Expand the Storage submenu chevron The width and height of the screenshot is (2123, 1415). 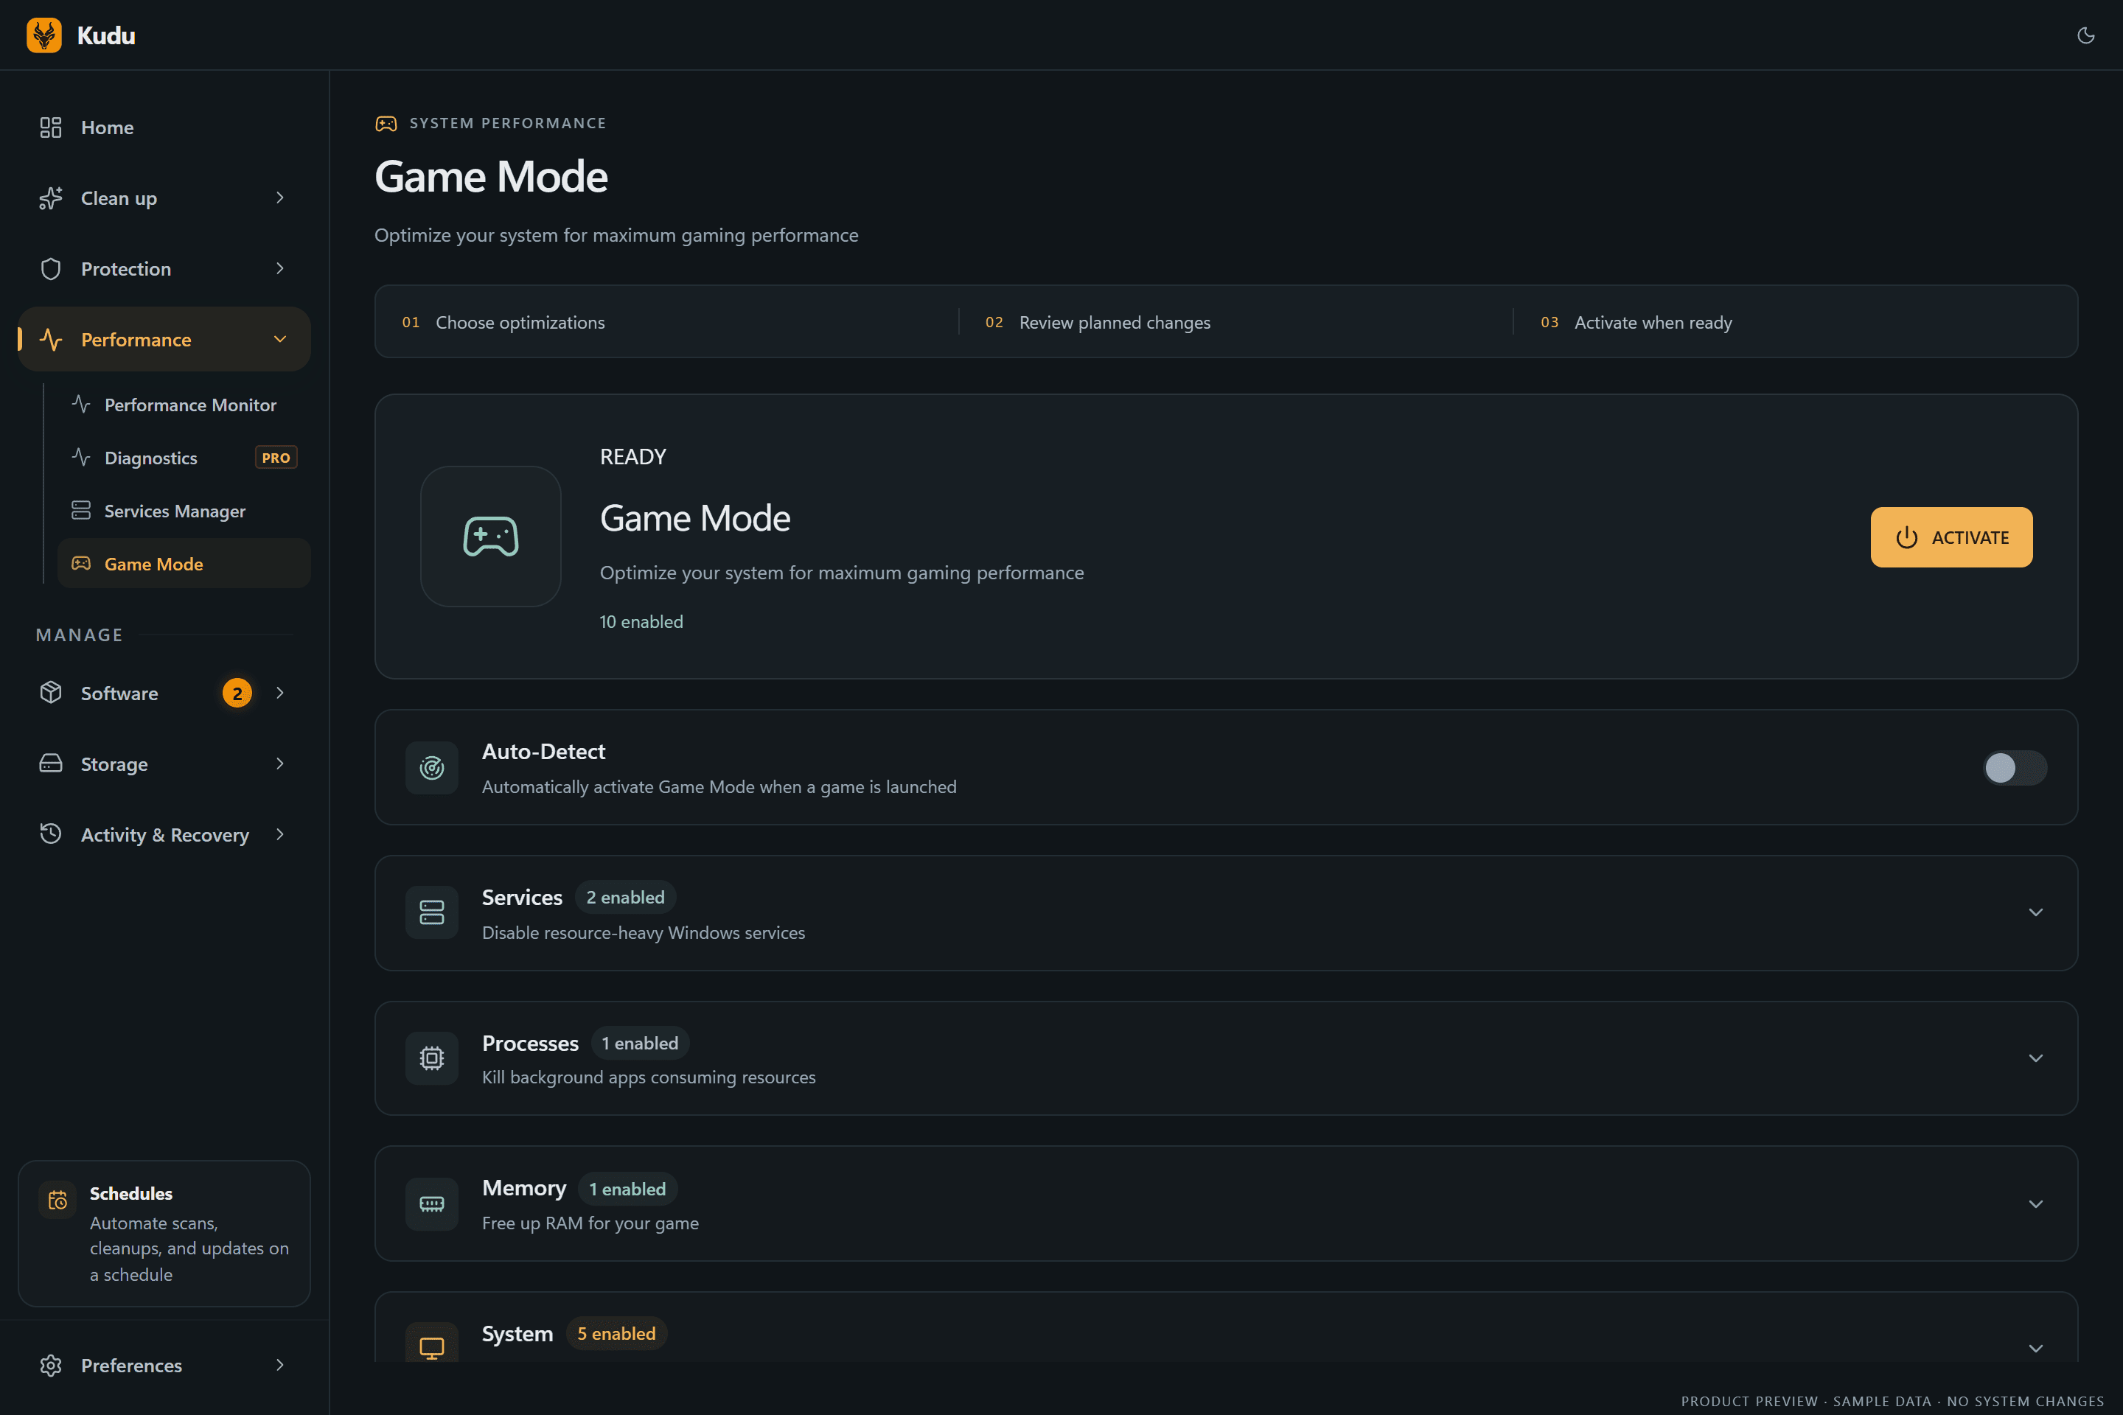[x=280, y=764]
